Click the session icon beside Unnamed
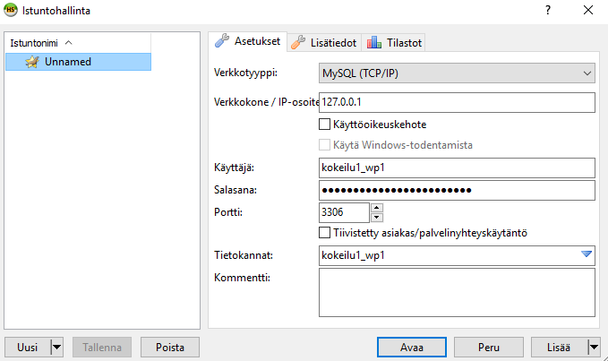 [32, 62]
